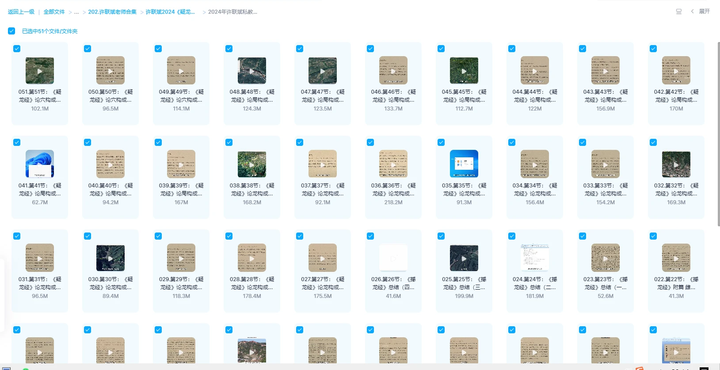Screen dimensions: 720x370
Task: Click the 048.第48节 video thumbnail
Action: pyautogui.click(x=252, y=71)
